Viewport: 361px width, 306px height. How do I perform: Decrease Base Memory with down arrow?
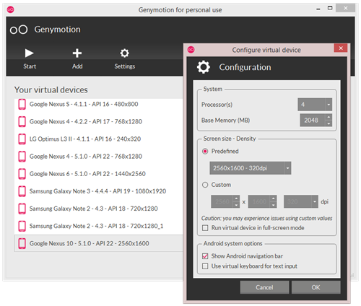pos(329,123)
